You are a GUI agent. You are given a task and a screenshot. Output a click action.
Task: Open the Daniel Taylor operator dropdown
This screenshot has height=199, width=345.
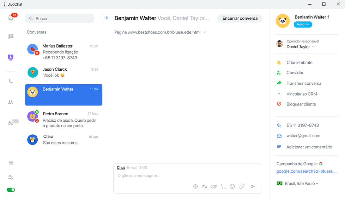tap(300, 47)
